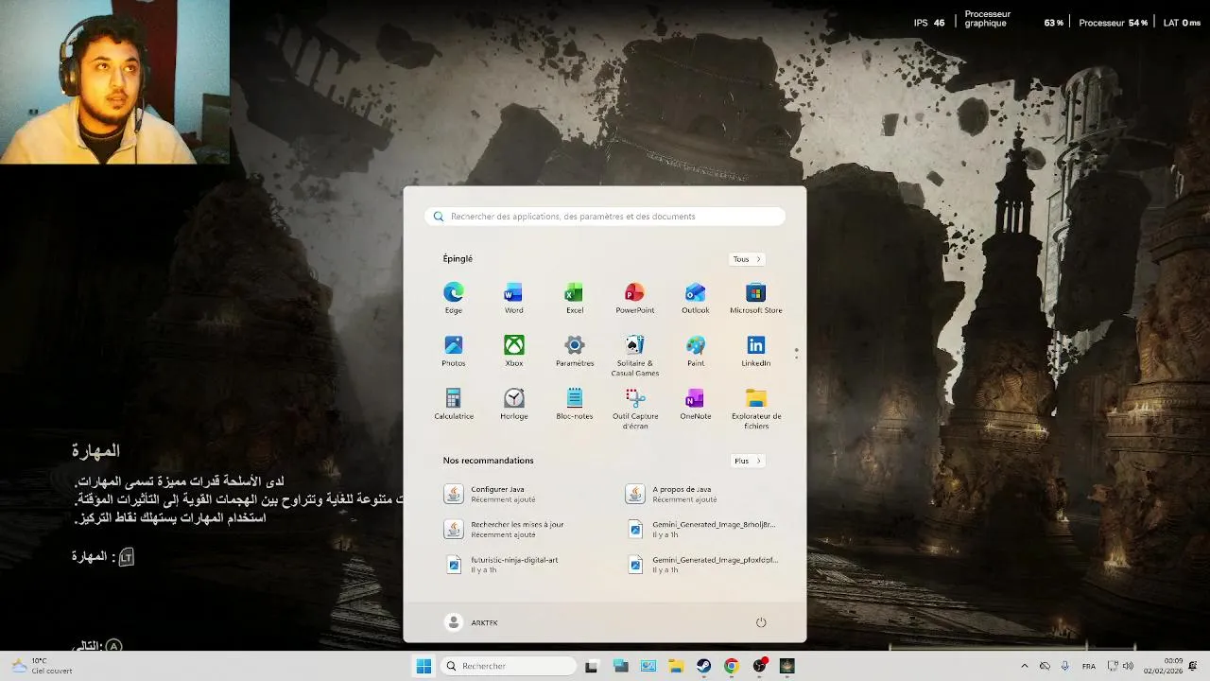Open the weather widget Ciel couvert
Screen dimensions: 1210x681
click(x=42, y=666)
